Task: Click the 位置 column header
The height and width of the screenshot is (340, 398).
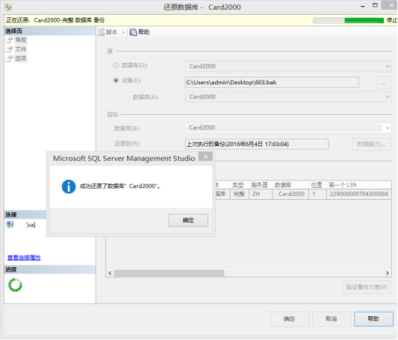Action: tap(317, 185)
